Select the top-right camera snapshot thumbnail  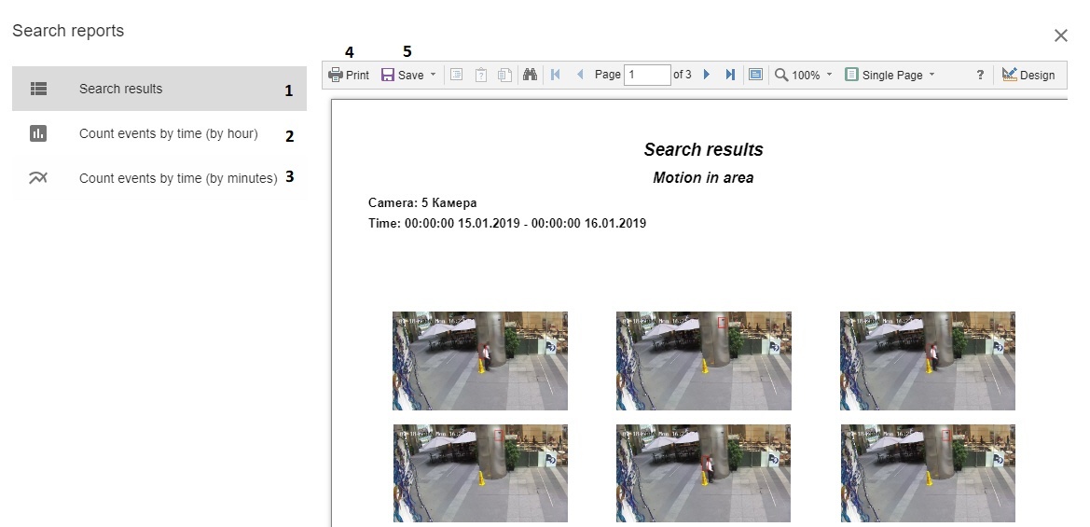coord(927,361)
